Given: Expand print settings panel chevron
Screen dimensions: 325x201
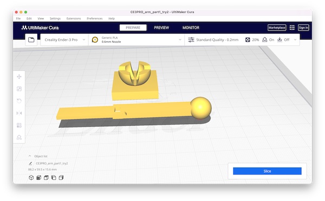Looking at the screenshot, I should 295,40.
